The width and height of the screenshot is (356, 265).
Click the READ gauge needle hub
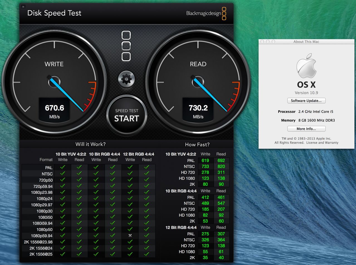[198, 82]
